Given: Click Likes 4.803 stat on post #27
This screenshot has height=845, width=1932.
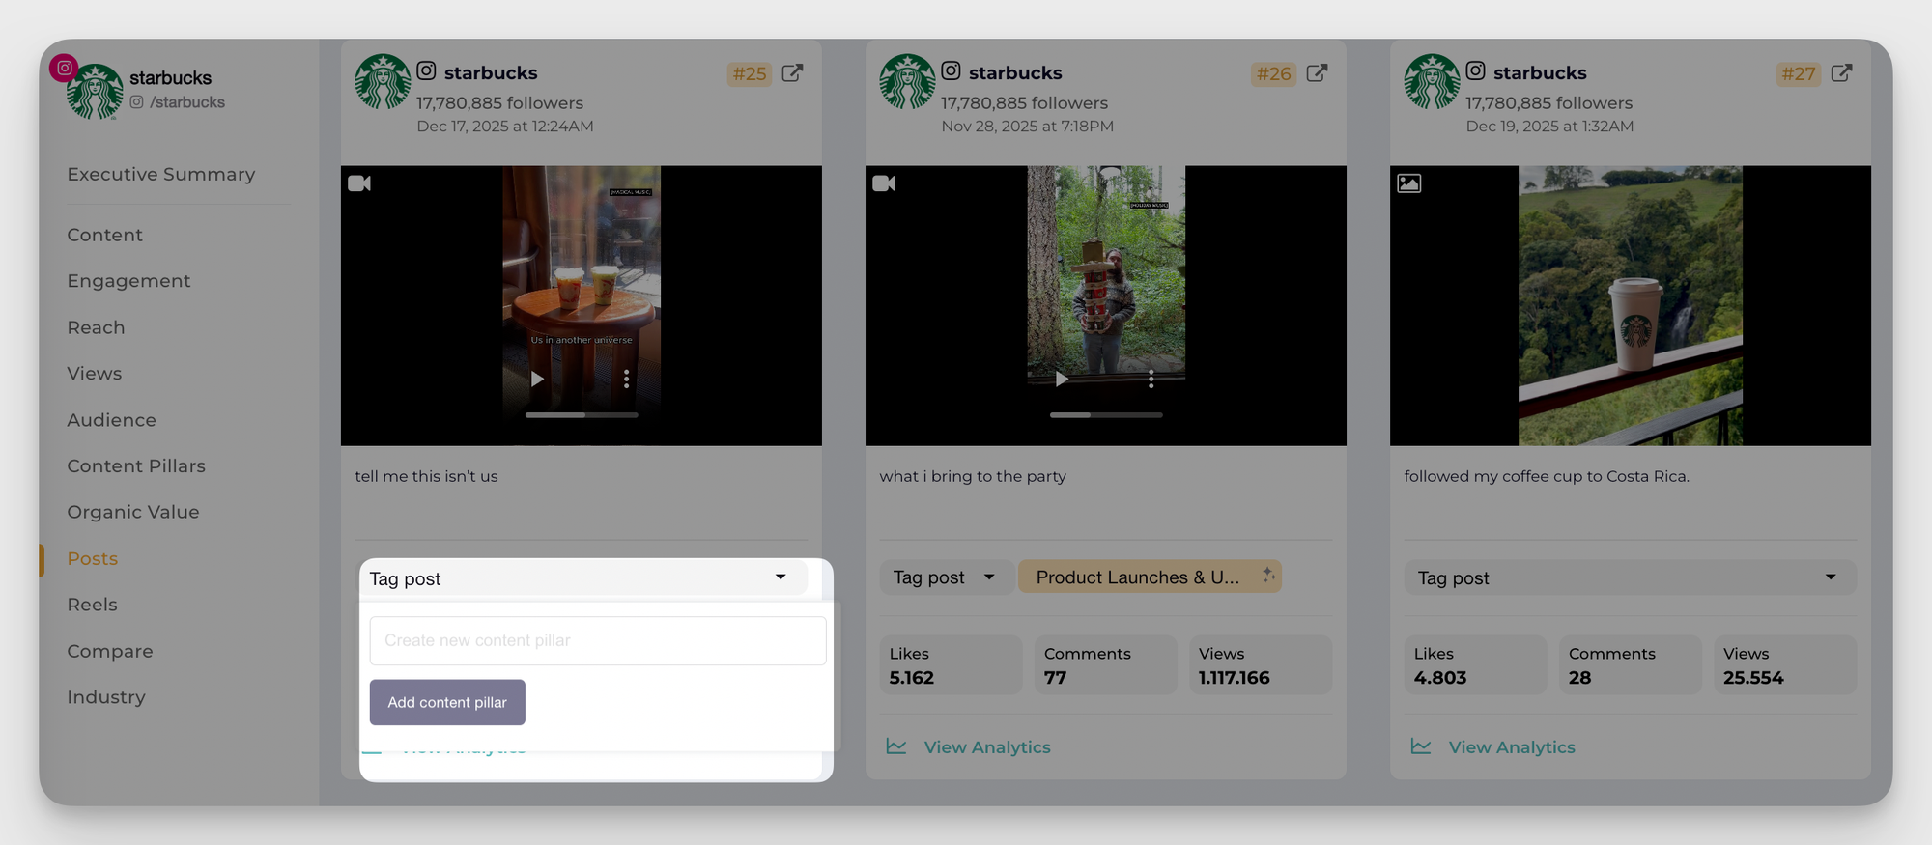Looking at the screenshot, I should coord(1475,664).
